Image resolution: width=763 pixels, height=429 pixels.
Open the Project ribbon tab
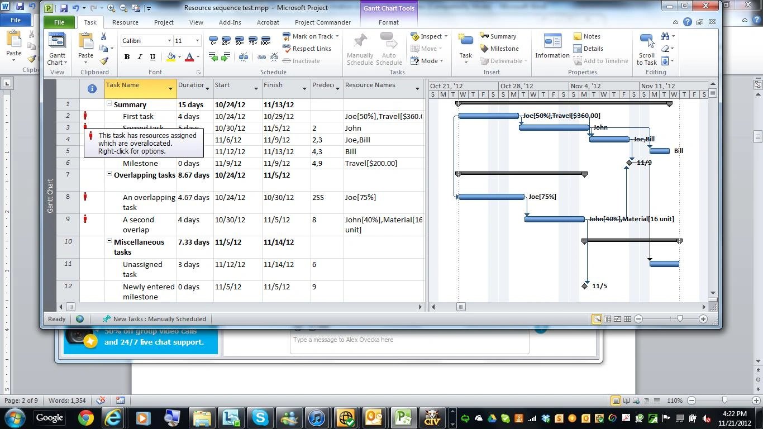tap(164, 22)
